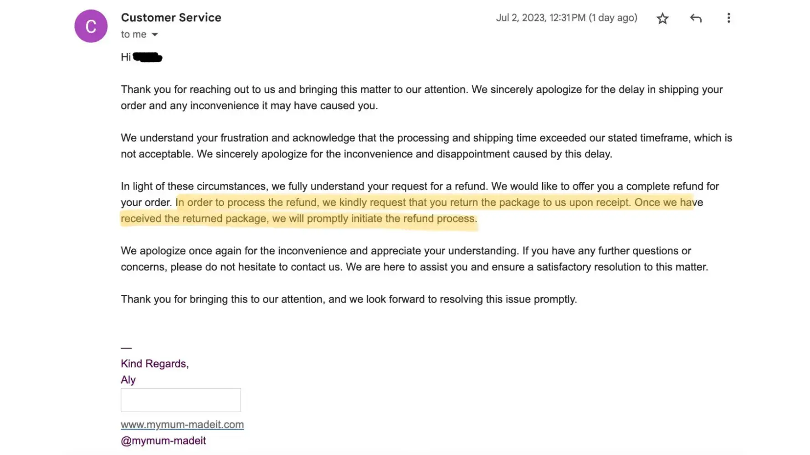Click the reply arrow icon
Screen dimensions: 810x455
[696, 18]
